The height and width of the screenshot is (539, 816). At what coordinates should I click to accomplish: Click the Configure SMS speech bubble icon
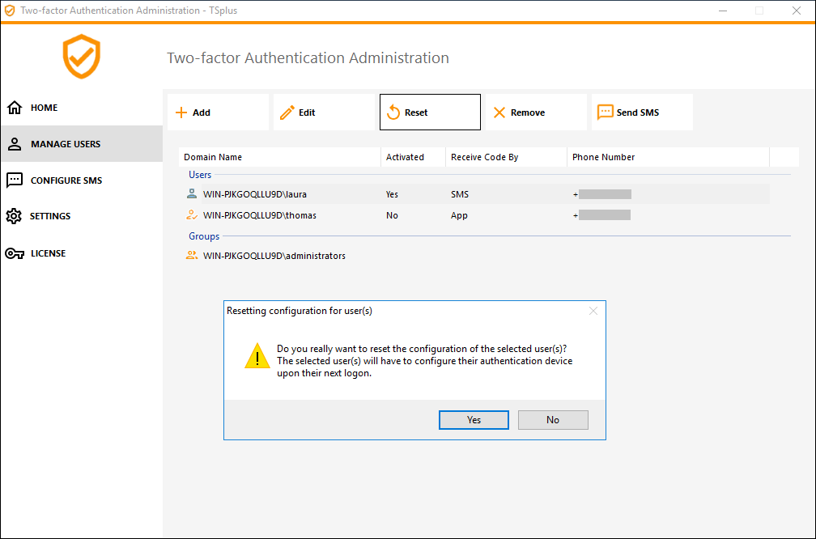coord(15,180)
